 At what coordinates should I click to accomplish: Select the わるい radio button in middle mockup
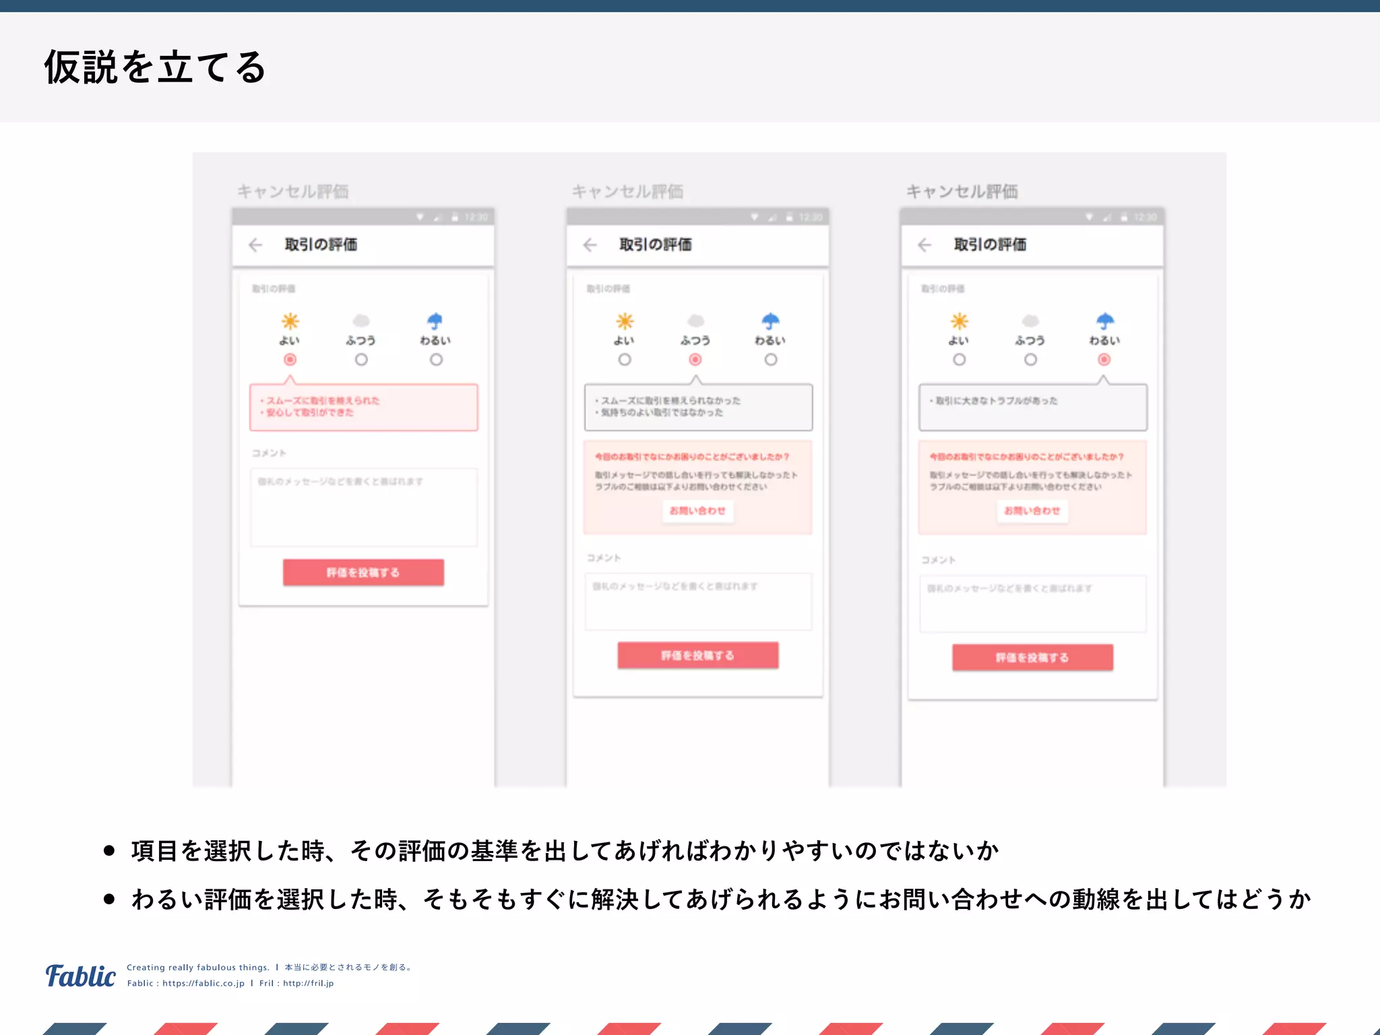[771, 359]
